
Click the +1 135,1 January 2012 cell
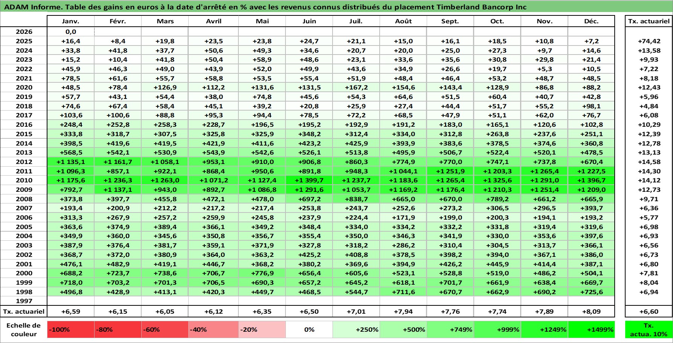(x=70, y=162)
